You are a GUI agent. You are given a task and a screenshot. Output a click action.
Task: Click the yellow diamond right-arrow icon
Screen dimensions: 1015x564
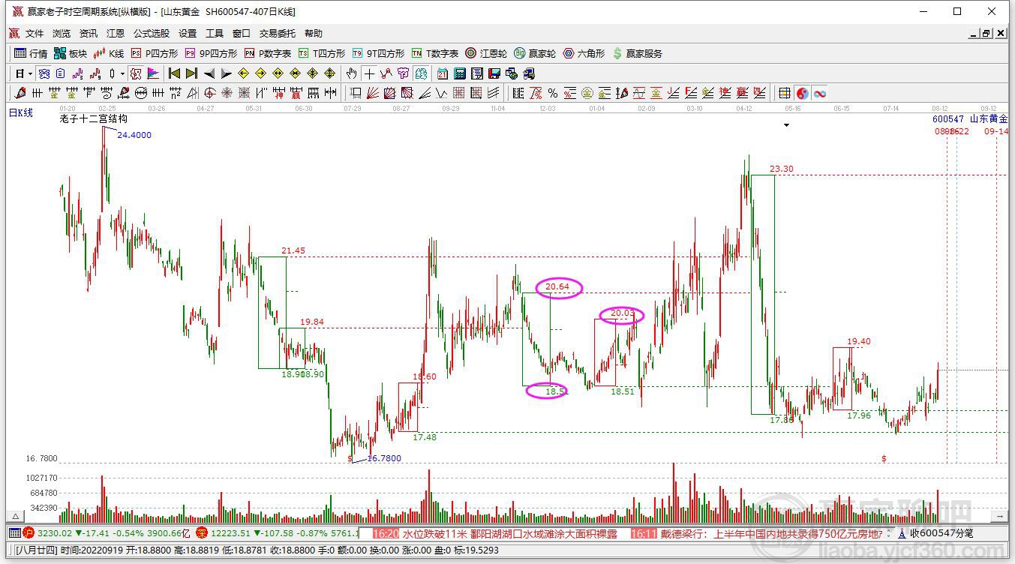click(260, 73)
